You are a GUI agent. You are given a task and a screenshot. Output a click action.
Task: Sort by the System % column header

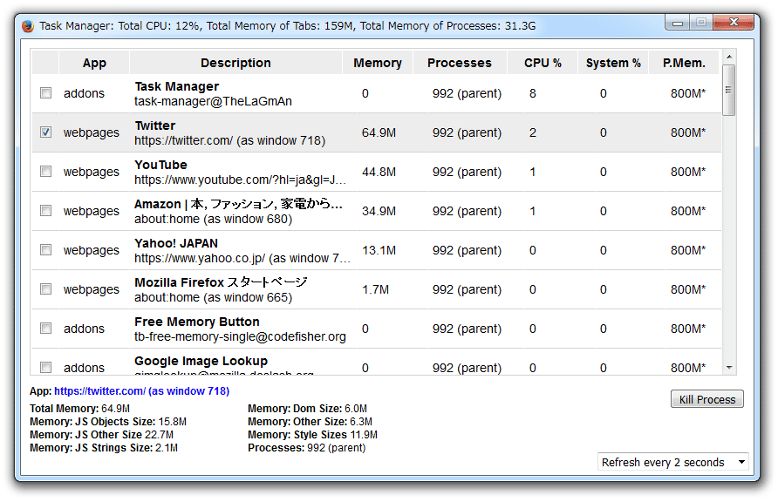613,63
